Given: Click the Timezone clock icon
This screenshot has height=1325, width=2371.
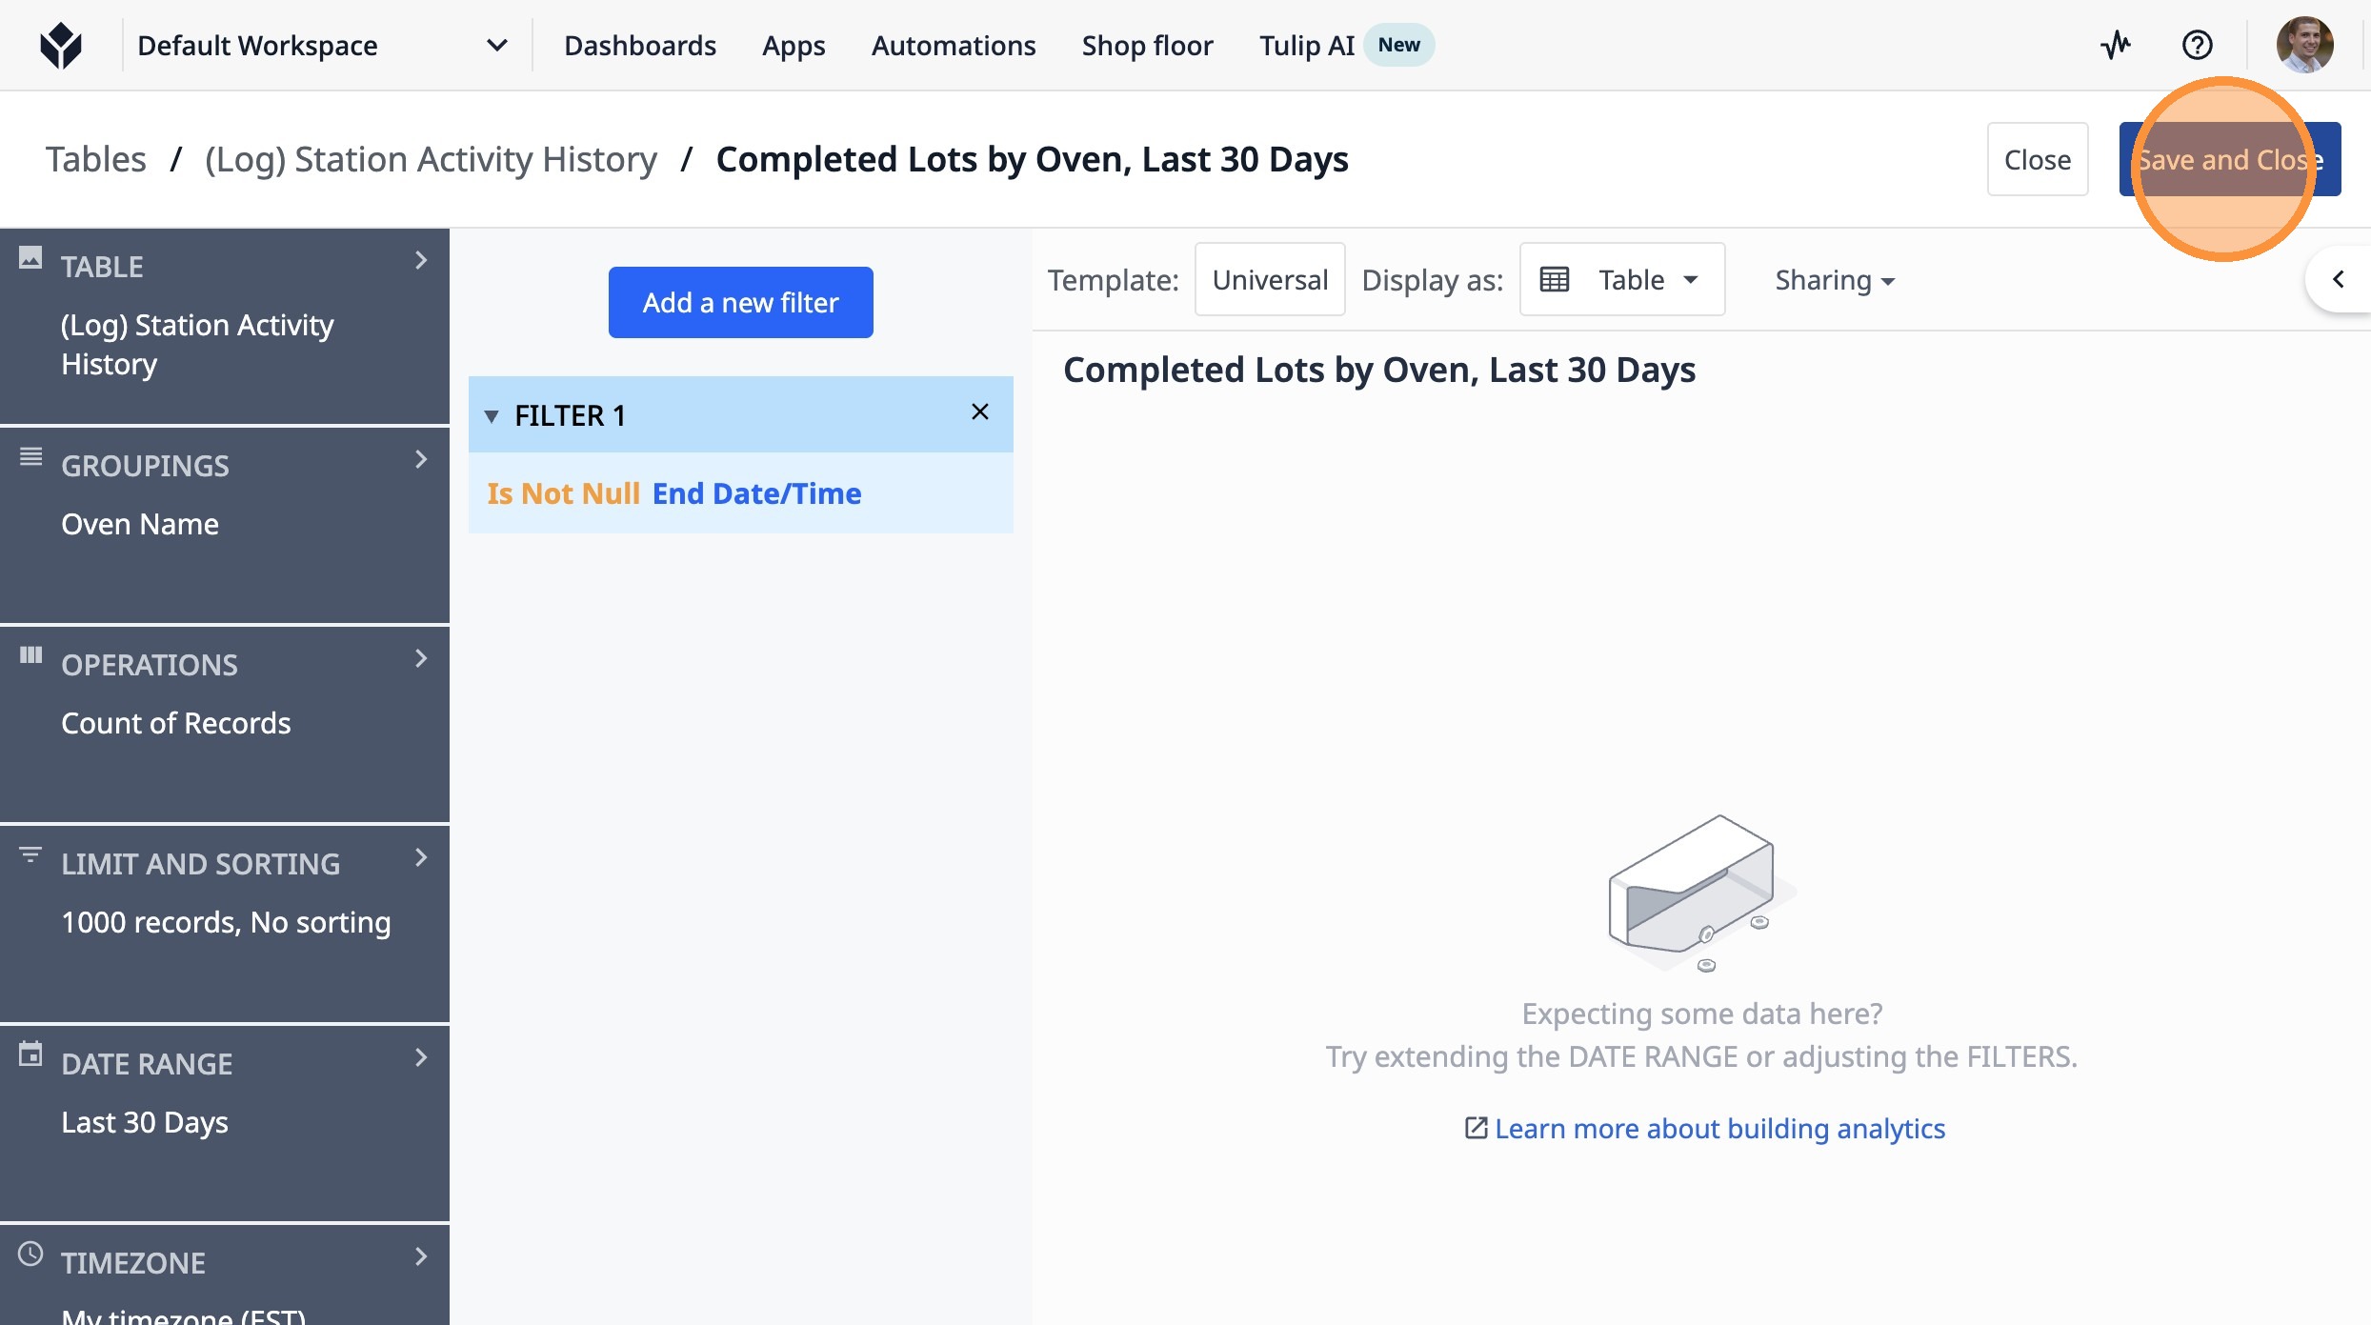Looking at the screenshot, I should 30,1254.
